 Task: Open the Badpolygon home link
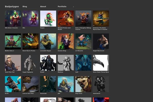pyautogui.click(x=12, y=7)
